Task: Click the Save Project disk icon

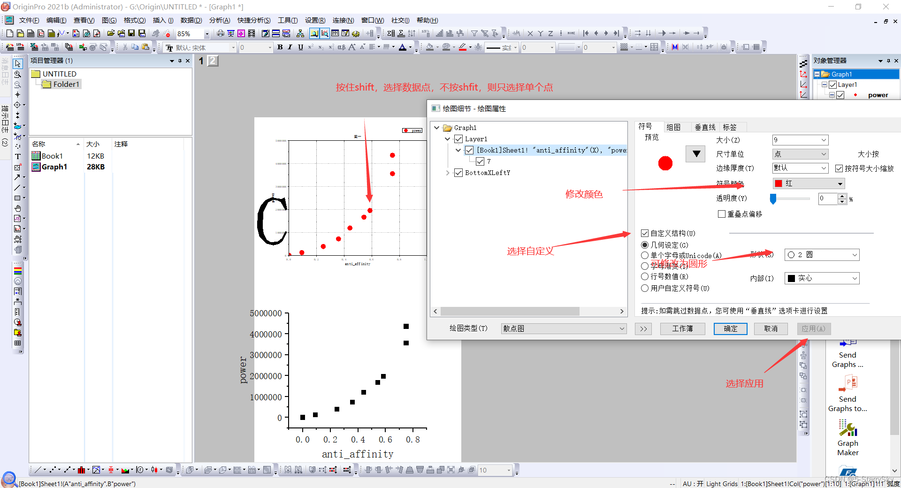Action: [131, 33]
